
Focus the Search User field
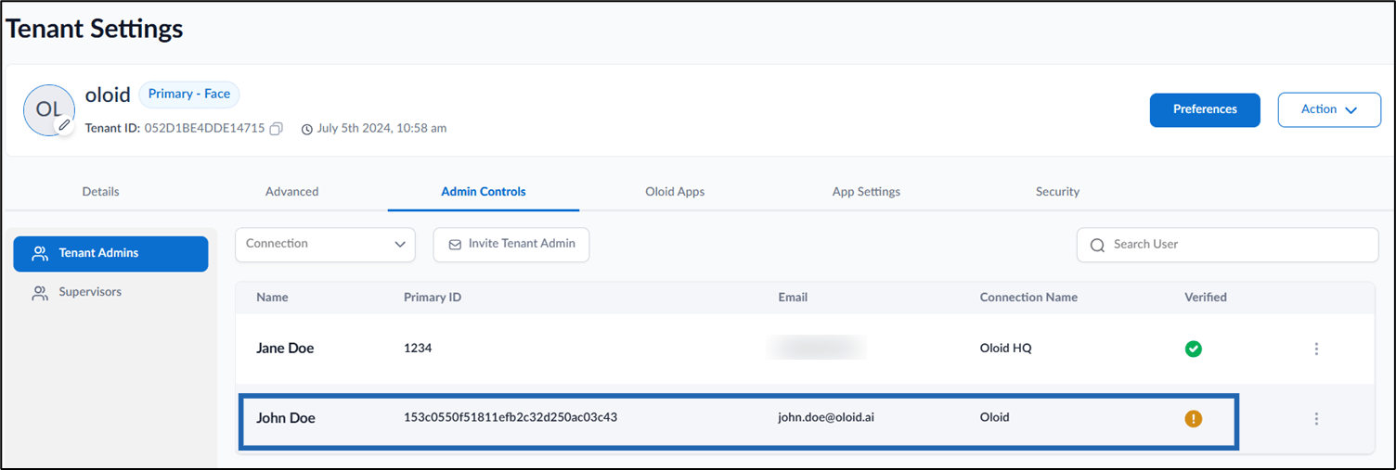1227,245
